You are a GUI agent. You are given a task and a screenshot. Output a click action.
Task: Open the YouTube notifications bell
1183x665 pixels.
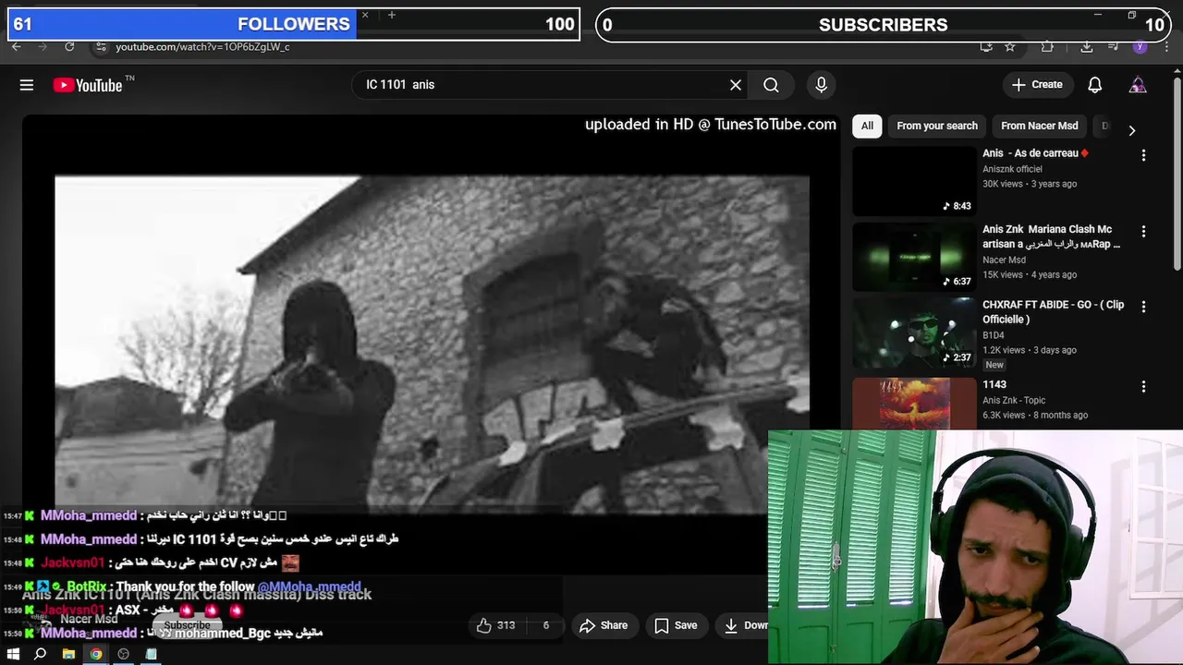point(1094,85)
